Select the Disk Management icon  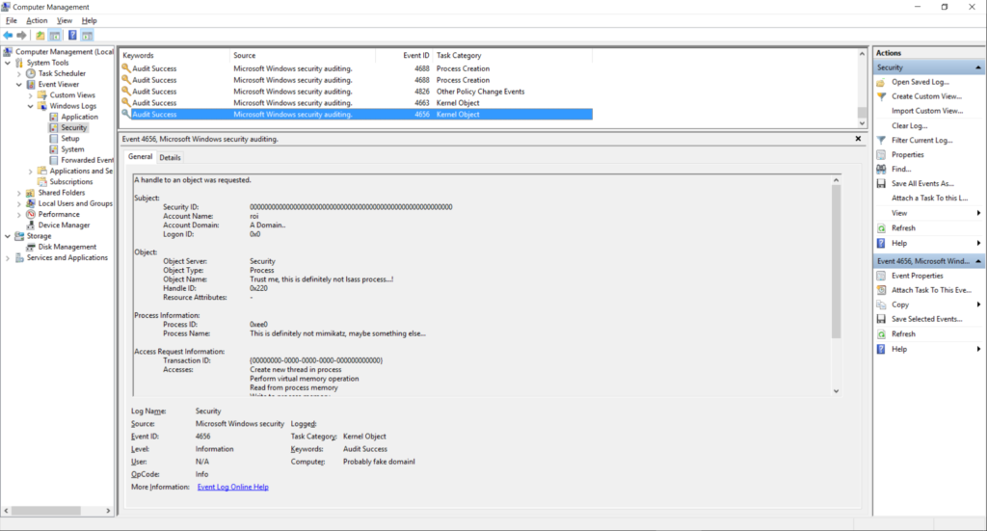[x=30, y=248]
